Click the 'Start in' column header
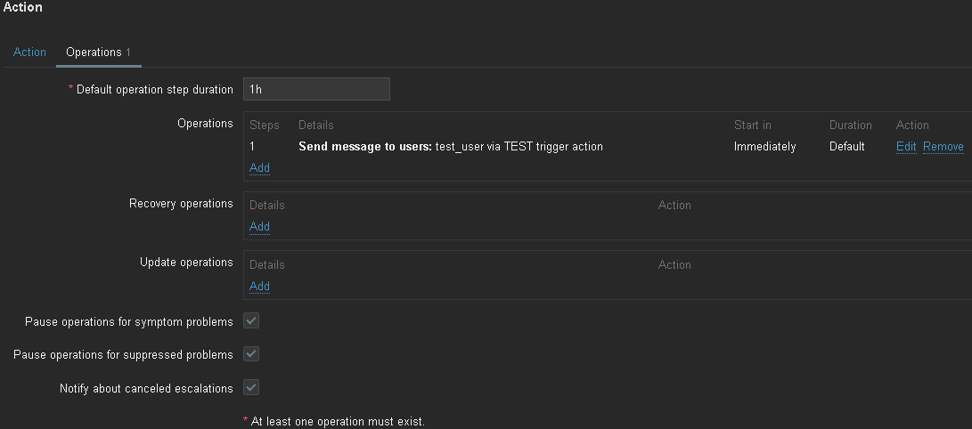972x429 pixels. pos(752,125)
